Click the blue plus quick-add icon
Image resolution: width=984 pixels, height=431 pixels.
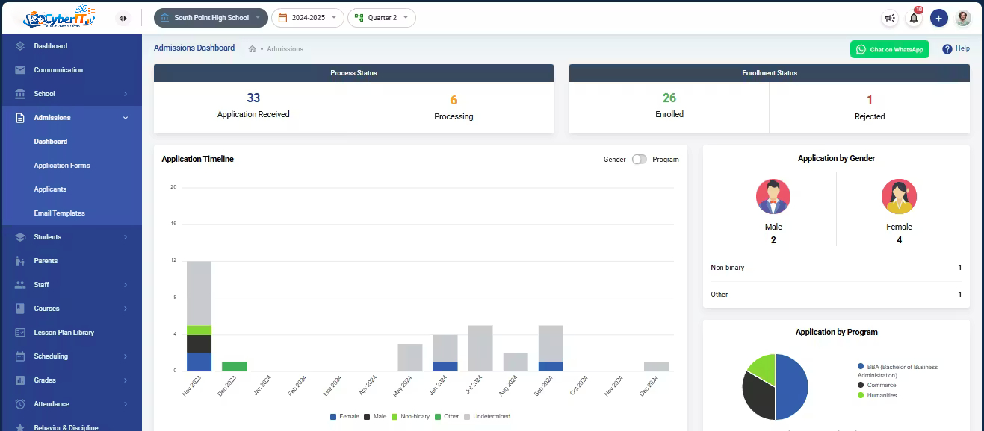[x=939, y=18]
